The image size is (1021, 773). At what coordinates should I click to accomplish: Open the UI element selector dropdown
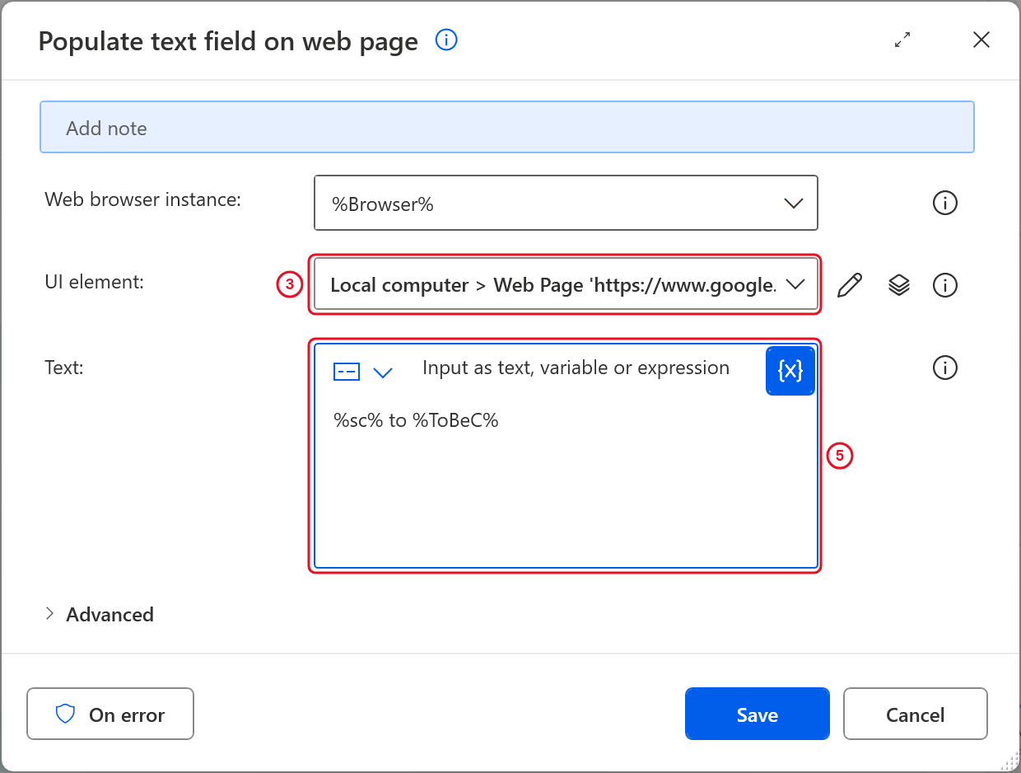point(566,284)
